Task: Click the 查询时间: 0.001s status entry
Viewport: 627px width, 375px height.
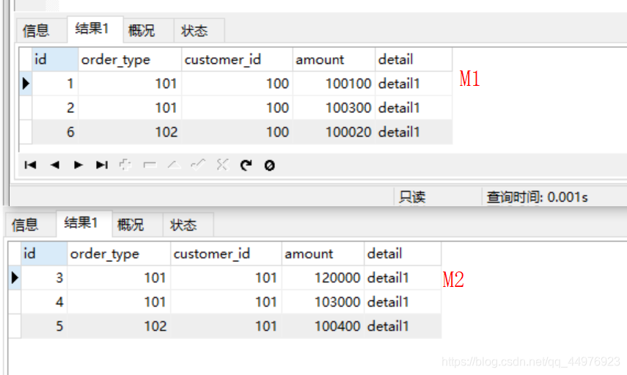Action: click(537, 197)
